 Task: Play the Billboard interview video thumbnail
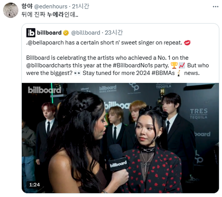[x=120, y=138]
